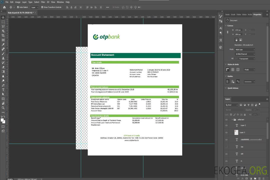
Task: Select the Crop tool in the toolbar
Action: point(3,35)
